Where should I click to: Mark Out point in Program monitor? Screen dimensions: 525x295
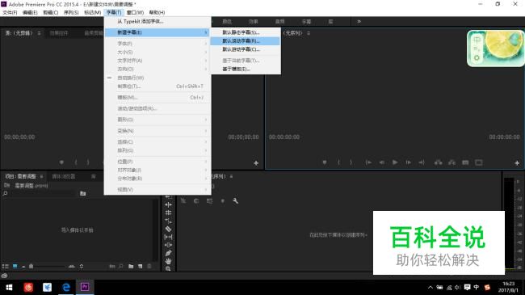coord(351,162)
